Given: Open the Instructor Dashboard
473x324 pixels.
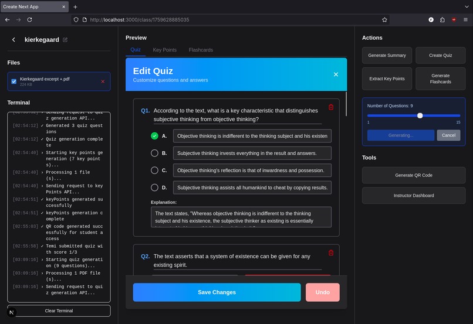Looking at the screenshot, I should click(x=414, y=196).
